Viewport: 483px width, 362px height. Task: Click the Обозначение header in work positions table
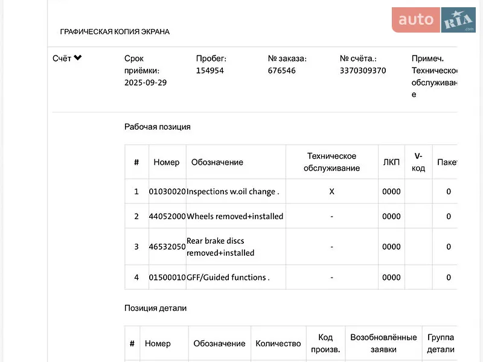click(x=217, y=162)
